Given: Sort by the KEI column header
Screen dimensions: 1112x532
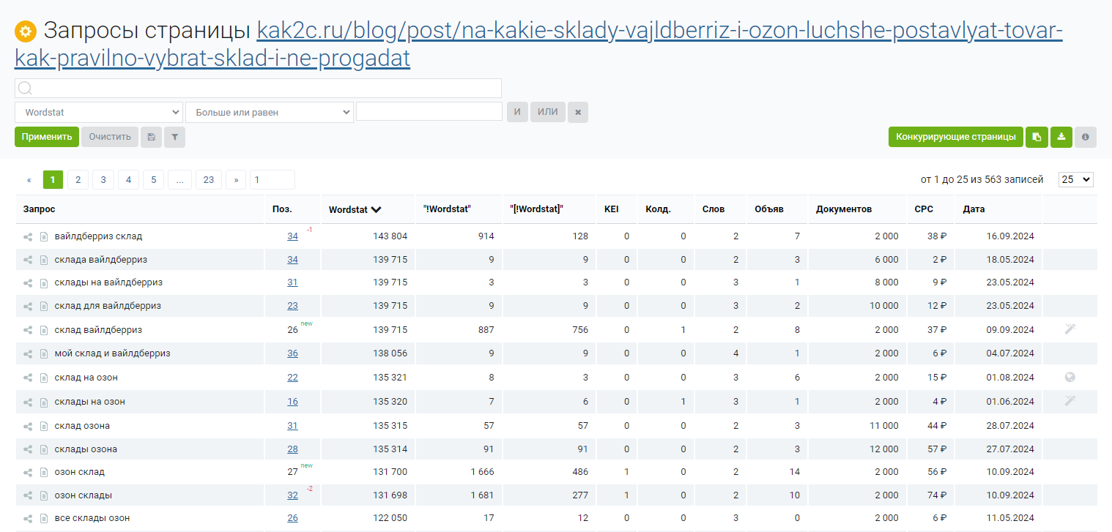Looking at the screenshot, I should [x=611, y=209].
